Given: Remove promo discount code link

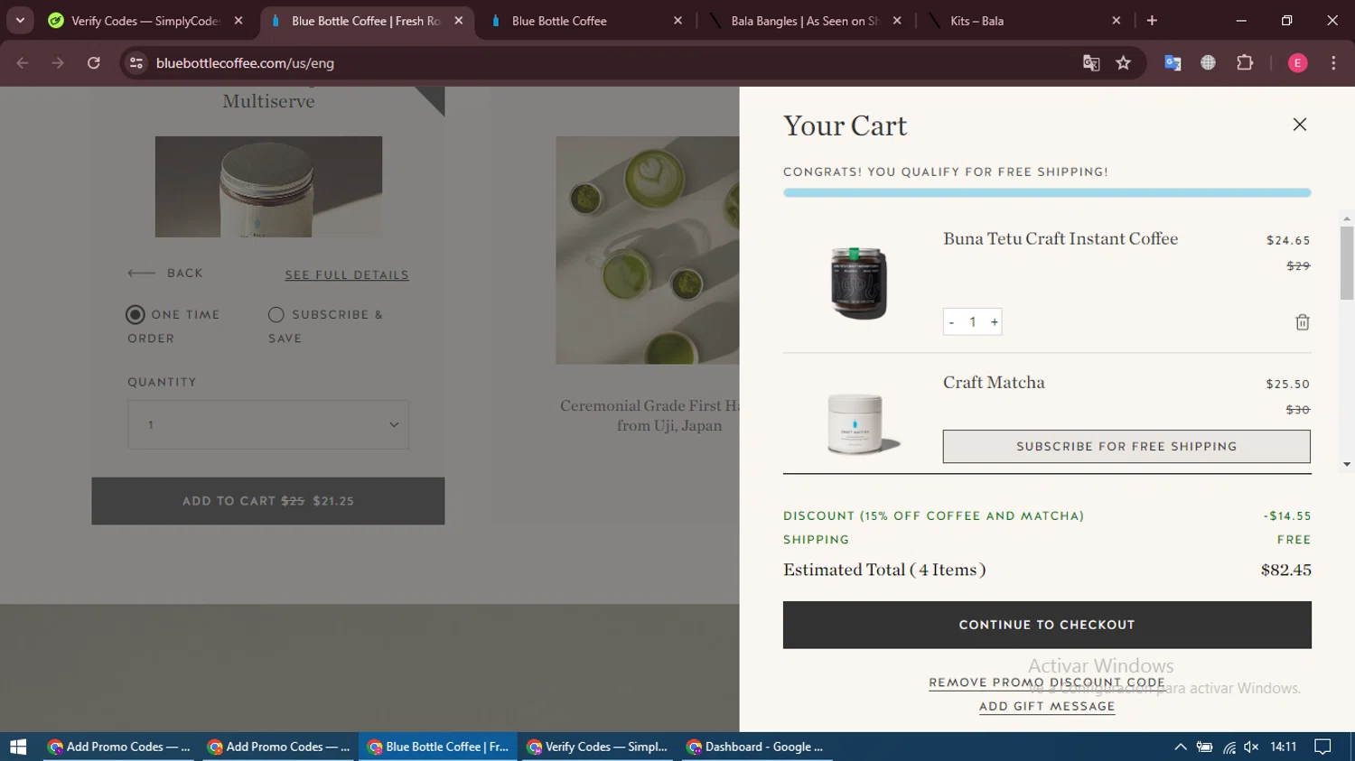Looking at the screenshot, I should point(1047,682).
